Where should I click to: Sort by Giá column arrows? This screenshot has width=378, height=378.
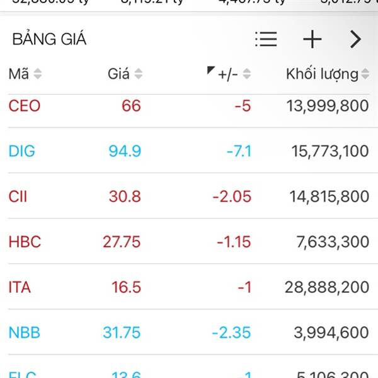[x=138, y=74]
